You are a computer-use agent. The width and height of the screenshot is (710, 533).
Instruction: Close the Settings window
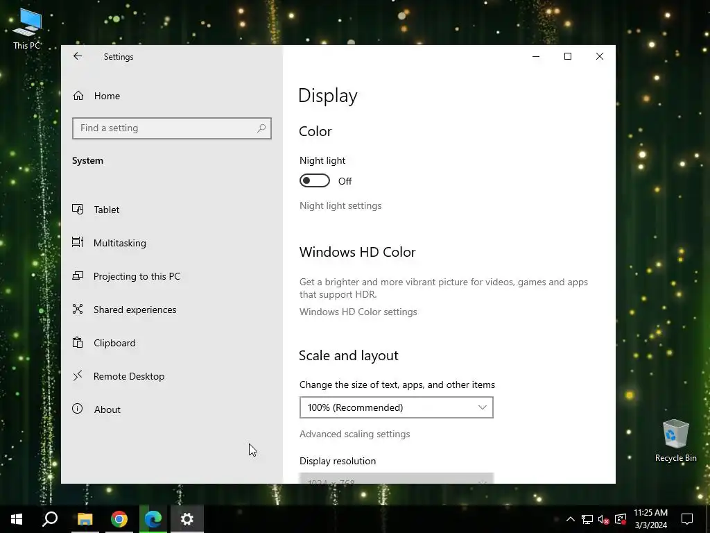pyautogui.click(x=600, y=56)
